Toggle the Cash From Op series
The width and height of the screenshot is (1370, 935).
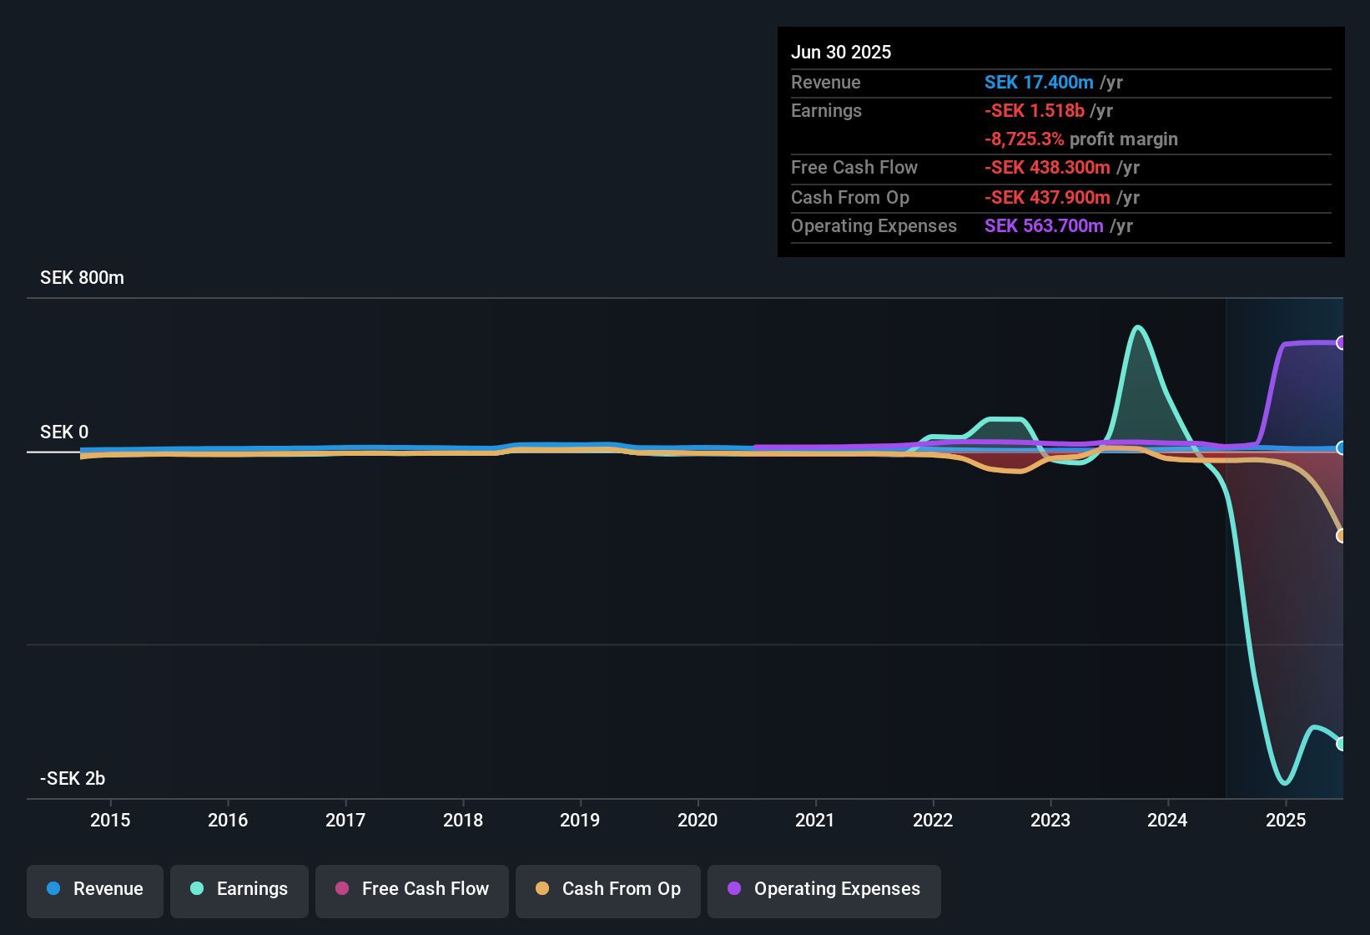[608, 889]
